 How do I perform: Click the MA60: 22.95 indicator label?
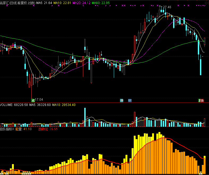click(x=101, y=3)
